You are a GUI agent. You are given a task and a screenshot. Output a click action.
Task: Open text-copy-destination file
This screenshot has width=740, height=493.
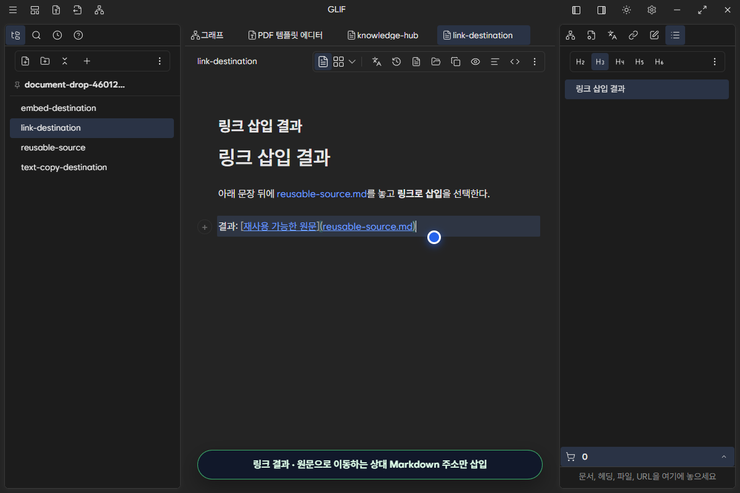click(92, 167)
